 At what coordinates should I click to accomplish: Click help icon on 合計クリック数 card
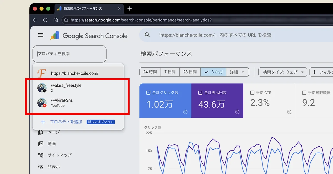coord(185,112)
